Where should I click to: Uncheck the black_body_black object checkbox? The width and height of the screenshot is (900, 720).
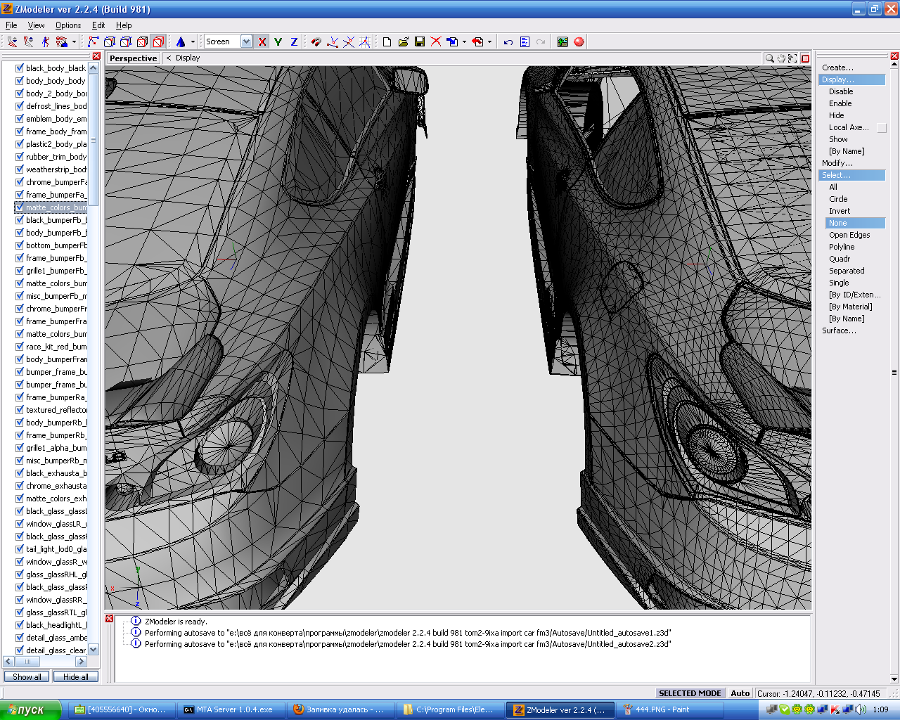pyautogui.click(x=20, y=68)
